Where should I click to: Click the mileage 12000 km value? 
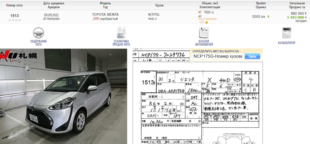259,17
